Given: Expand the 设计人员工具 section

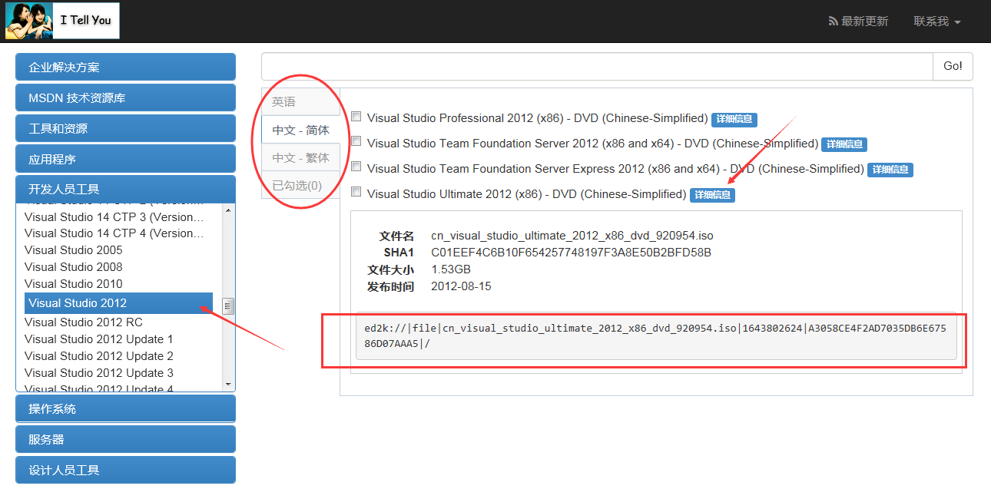Looking at the screenshot, I should tap(125, 470).
